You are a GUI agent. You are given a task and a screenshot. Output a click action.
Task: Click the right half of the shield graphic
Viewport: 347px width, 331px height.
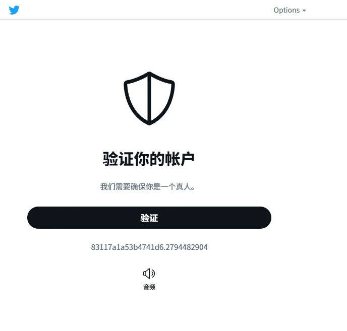(161, 97)
